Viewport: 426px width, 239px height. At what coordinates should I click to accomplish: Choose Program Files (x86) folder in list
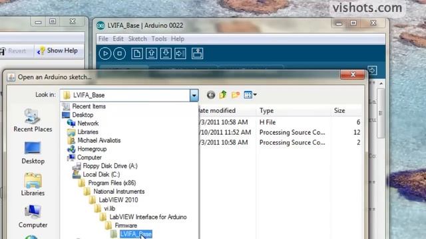point(112,183)
